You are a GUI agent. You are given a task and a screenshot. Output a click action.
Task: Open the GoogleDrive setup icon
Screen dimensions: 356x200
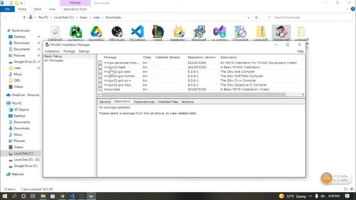click(x=96, y=32)
